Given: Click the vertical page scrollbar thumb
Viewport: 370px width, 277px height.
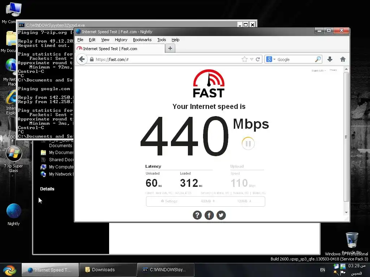Looking at the screenshot, I should [x=346, y=137].
